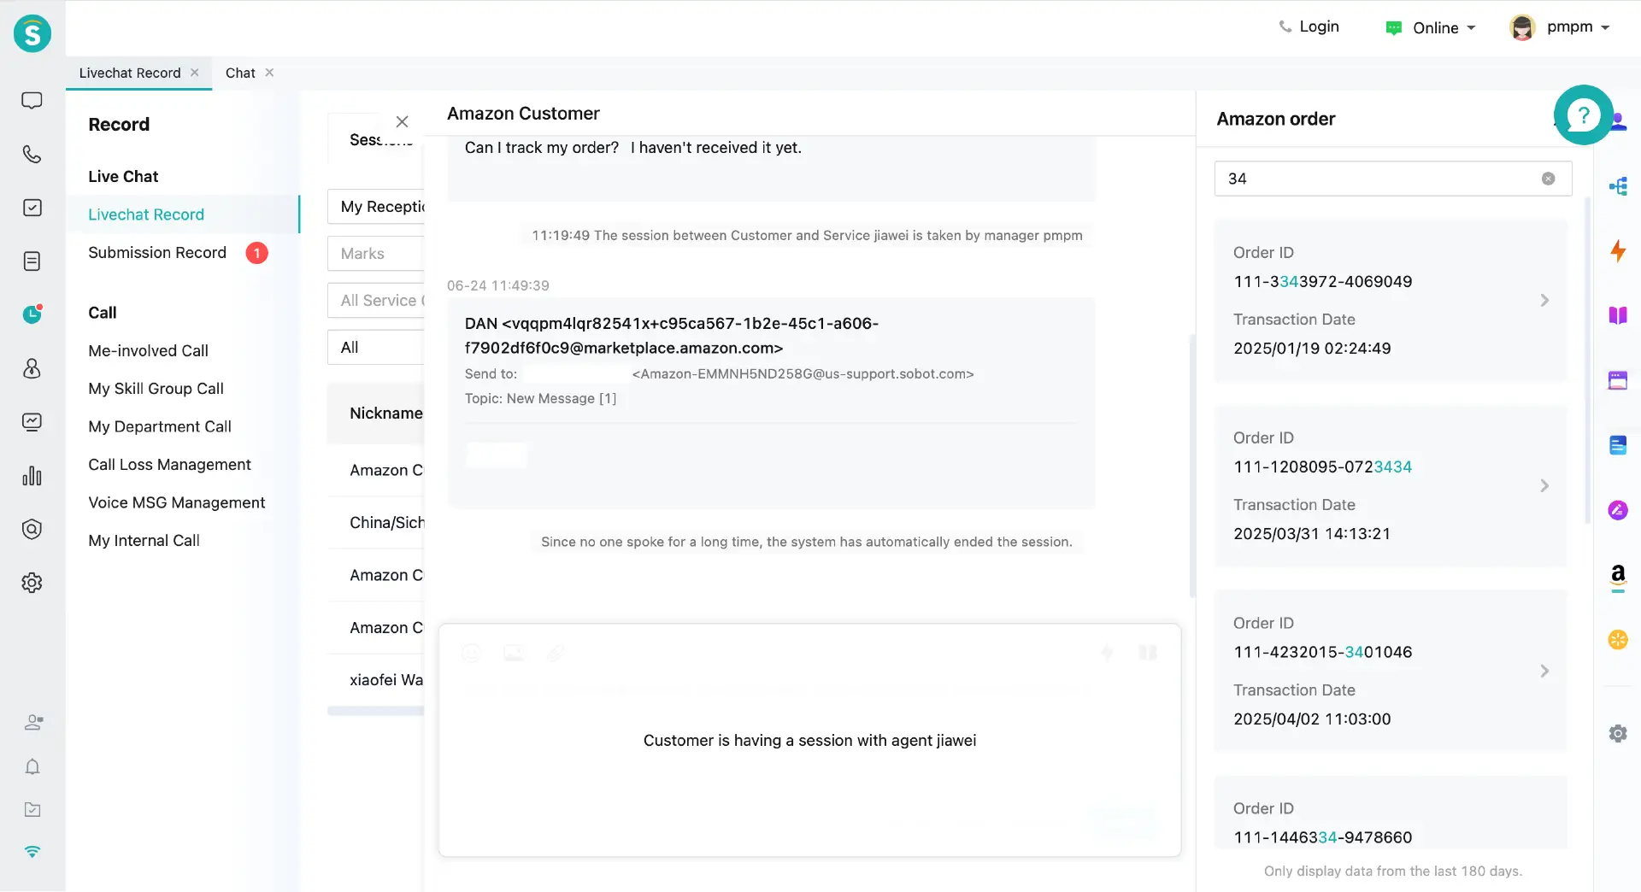
Task: Click the orange lightning bolt icon
Action: (1618, 251)
